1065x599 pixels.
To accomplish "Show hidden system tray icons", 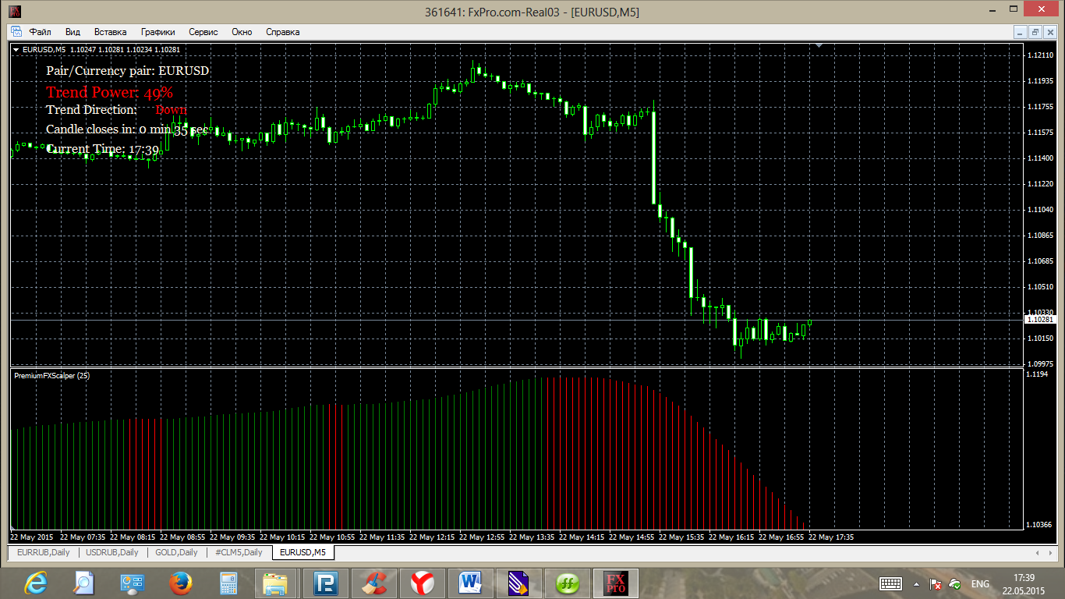I will [x=915, y=583].
